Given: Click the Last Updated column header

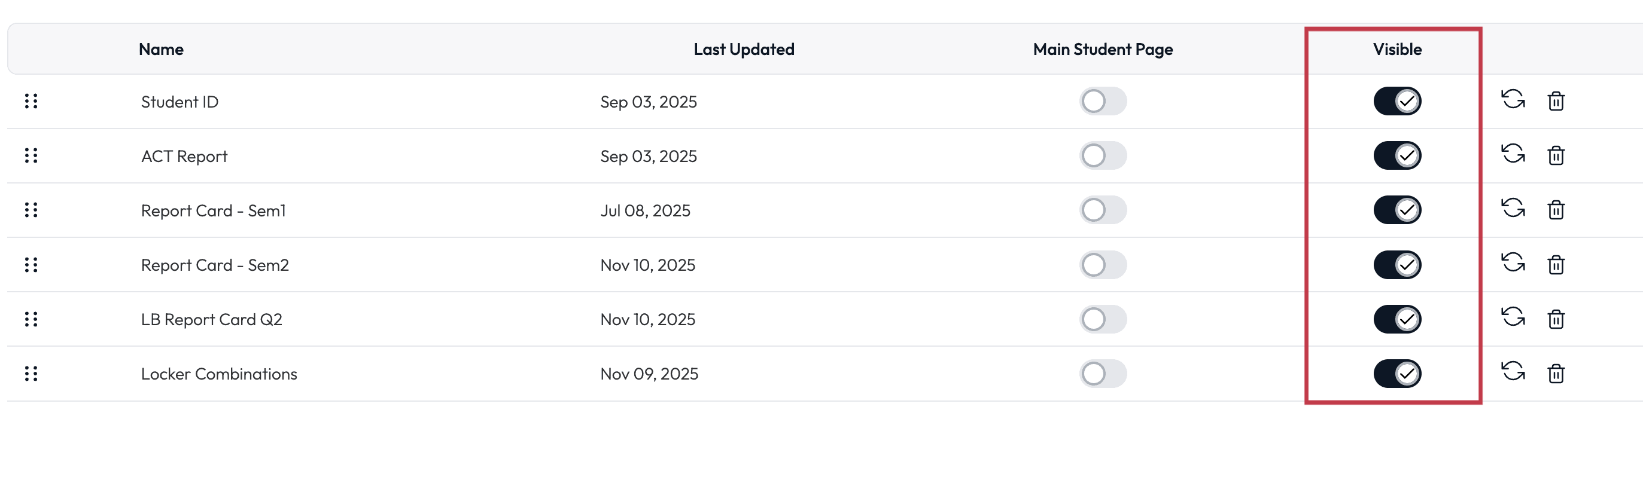Looking at the screenshot, I should point(744,50).
